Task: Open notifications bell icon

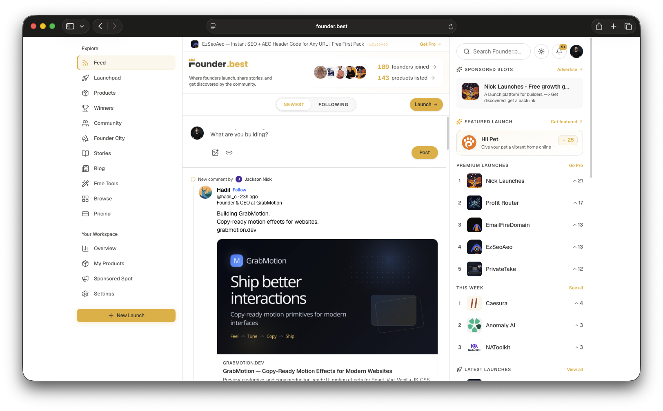Action: (x=559, y=51)
